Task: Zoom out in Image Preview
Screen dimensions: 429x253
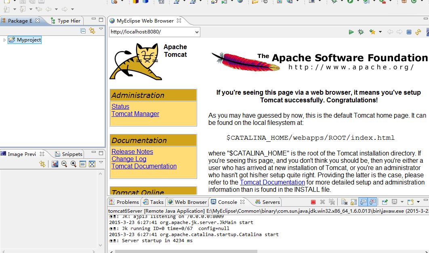Action: (x=64, y=164)
